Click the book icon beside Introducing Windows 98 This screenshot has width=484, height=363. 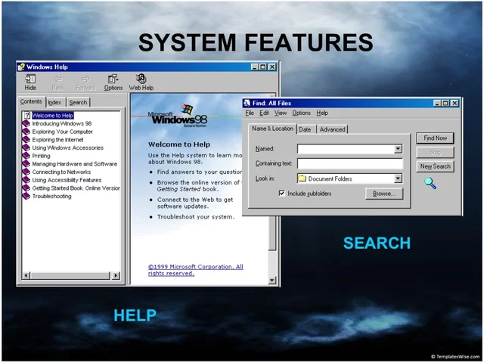coord(26,123)
